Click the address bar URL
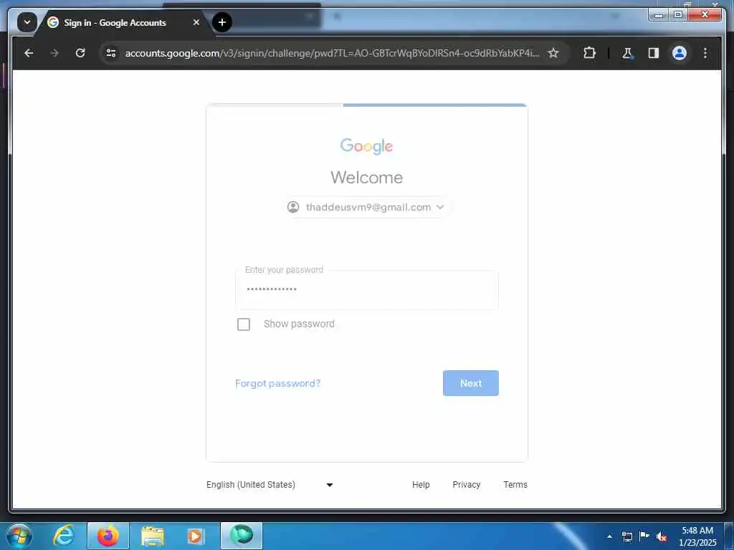This screenshot has height=550, width=734. point(332,53)
